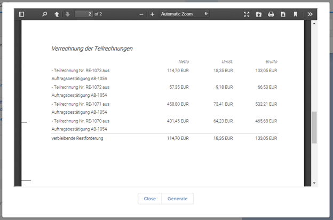This screenshot has width=333, height=220.
Task: Open the Automatic Zoom dropdown
Action: coord(184,14)
